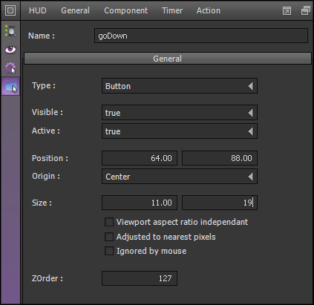Toggle the Ignored by mouse checkbox
The image size is (314, 305).
pos(109,251)
